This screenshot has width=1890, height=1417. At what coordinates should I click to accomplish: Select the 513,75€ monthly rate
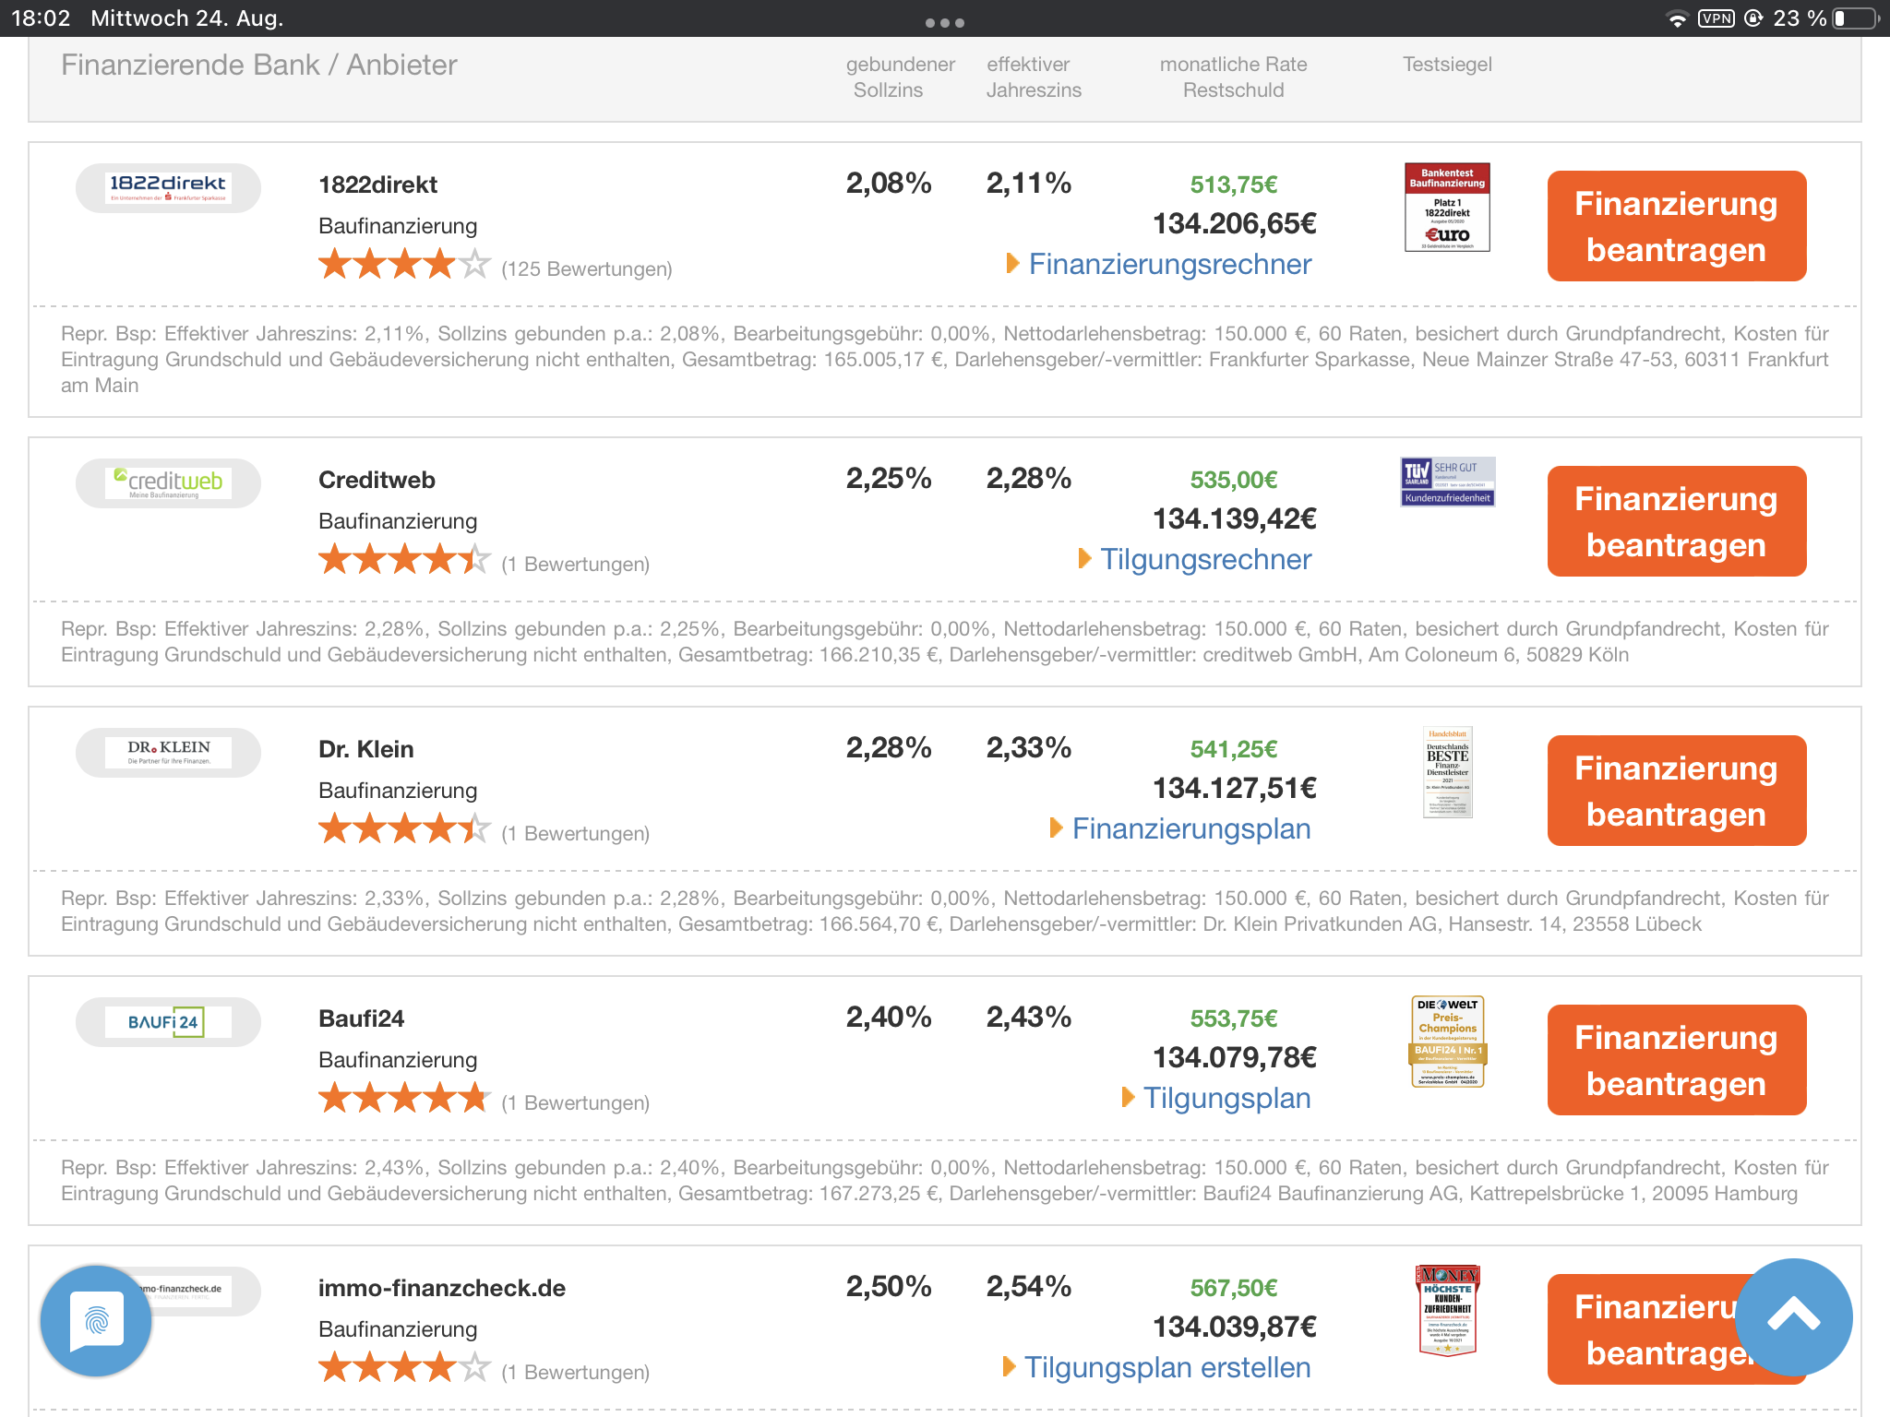pos(1234,185)
